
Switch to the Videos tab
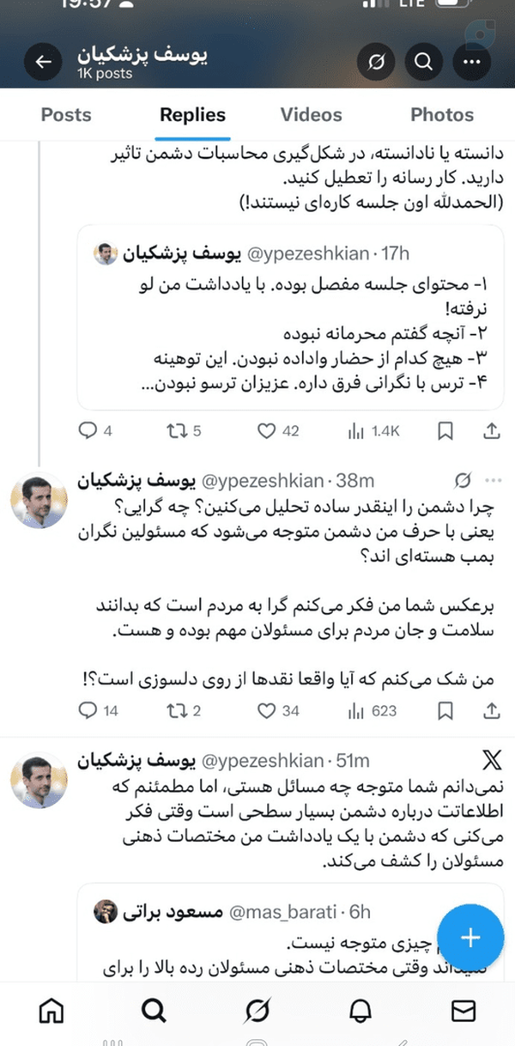[x=311, y=115]
